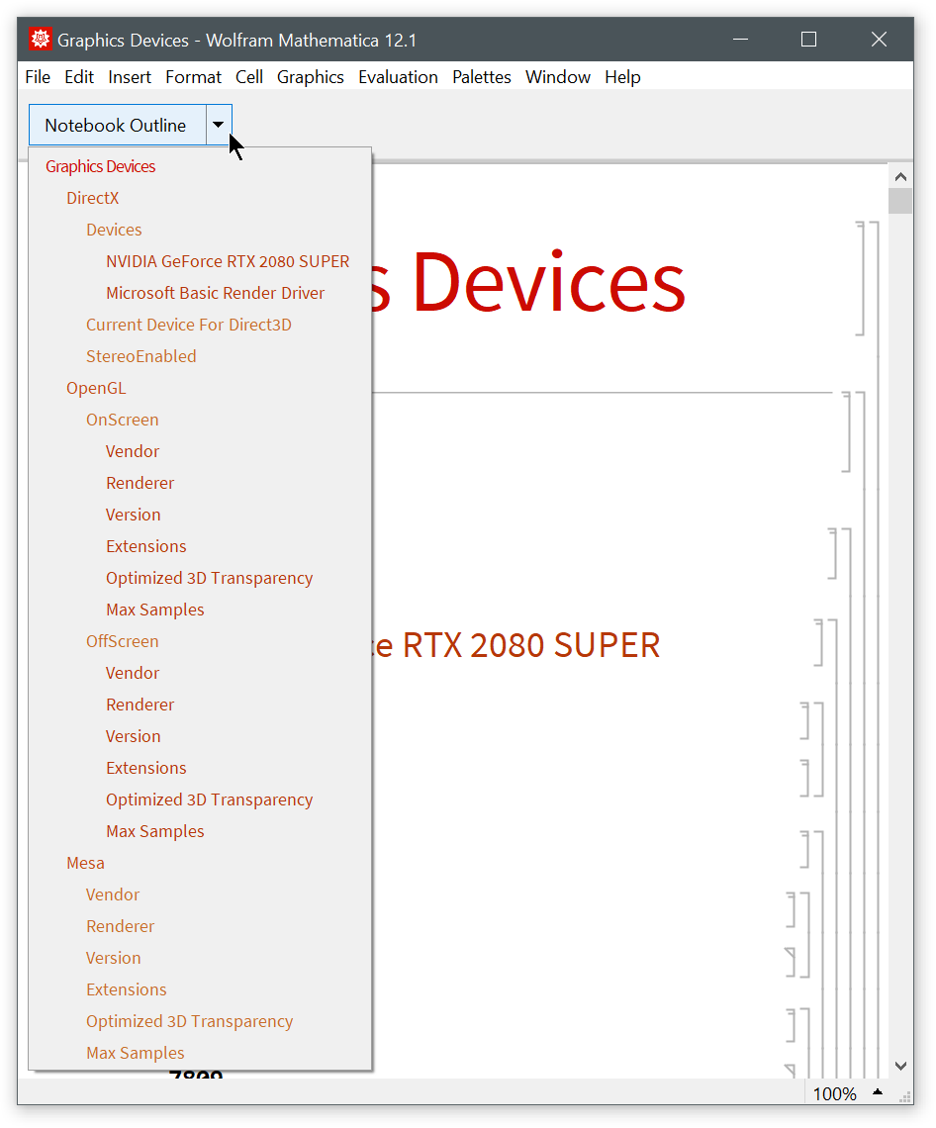Click the 100% zoom level field
The image size is (936, 1128).
pyautogui.click(x=834, y=1093)
